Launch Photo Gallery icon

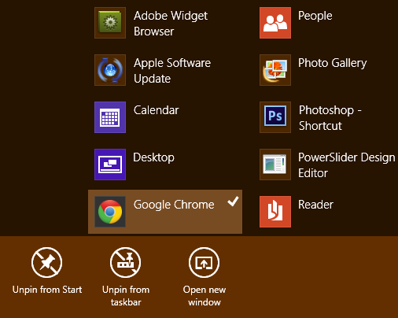pyautogui.click(x=275, y=70)
